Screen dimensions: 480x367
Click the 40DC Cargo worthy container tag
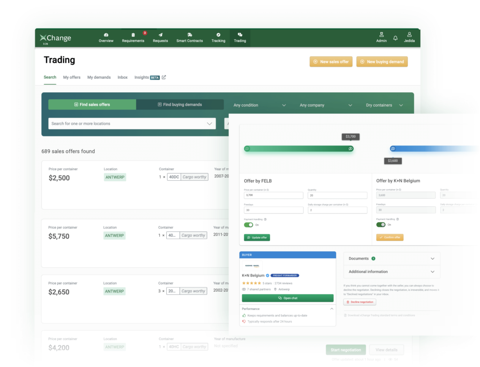click(187, 177)
